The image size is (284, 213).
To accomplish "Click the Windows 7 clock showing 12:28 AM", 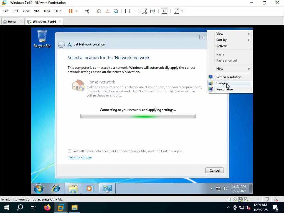I will click(239, 189).
